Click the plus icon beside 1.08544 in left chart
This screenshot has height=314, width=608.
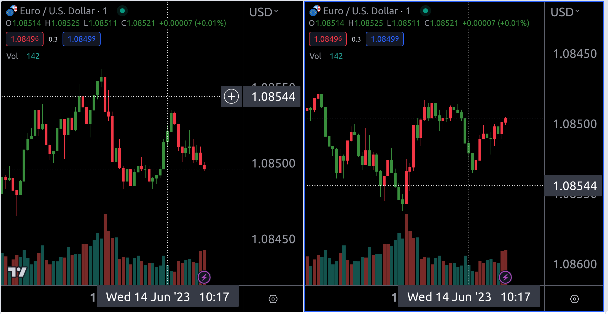tap(231, 96)
